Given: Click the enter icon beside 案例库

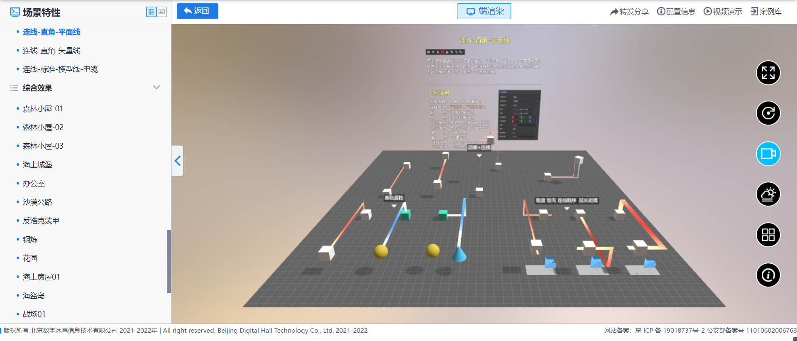Looking at the screenshot, I should (x=754, y=11).
